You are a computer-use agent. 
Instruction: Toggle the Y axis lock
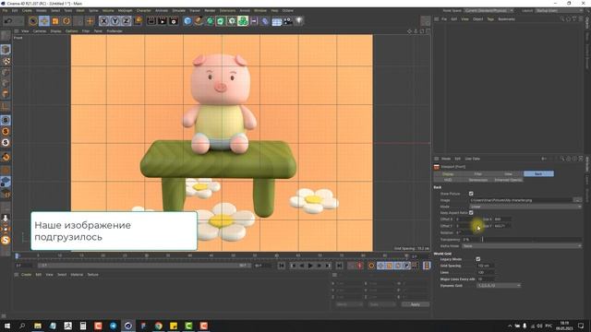[115, 21]
